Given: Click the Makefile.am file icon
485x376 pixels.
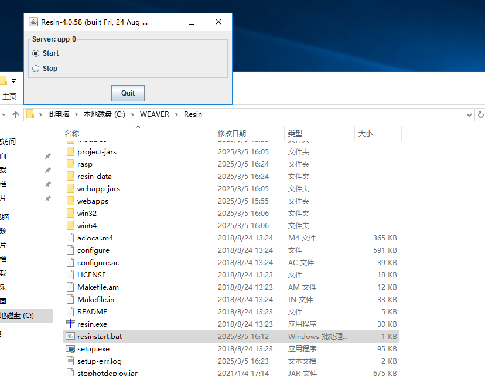Looking at the screenshot, I should 70,287.
